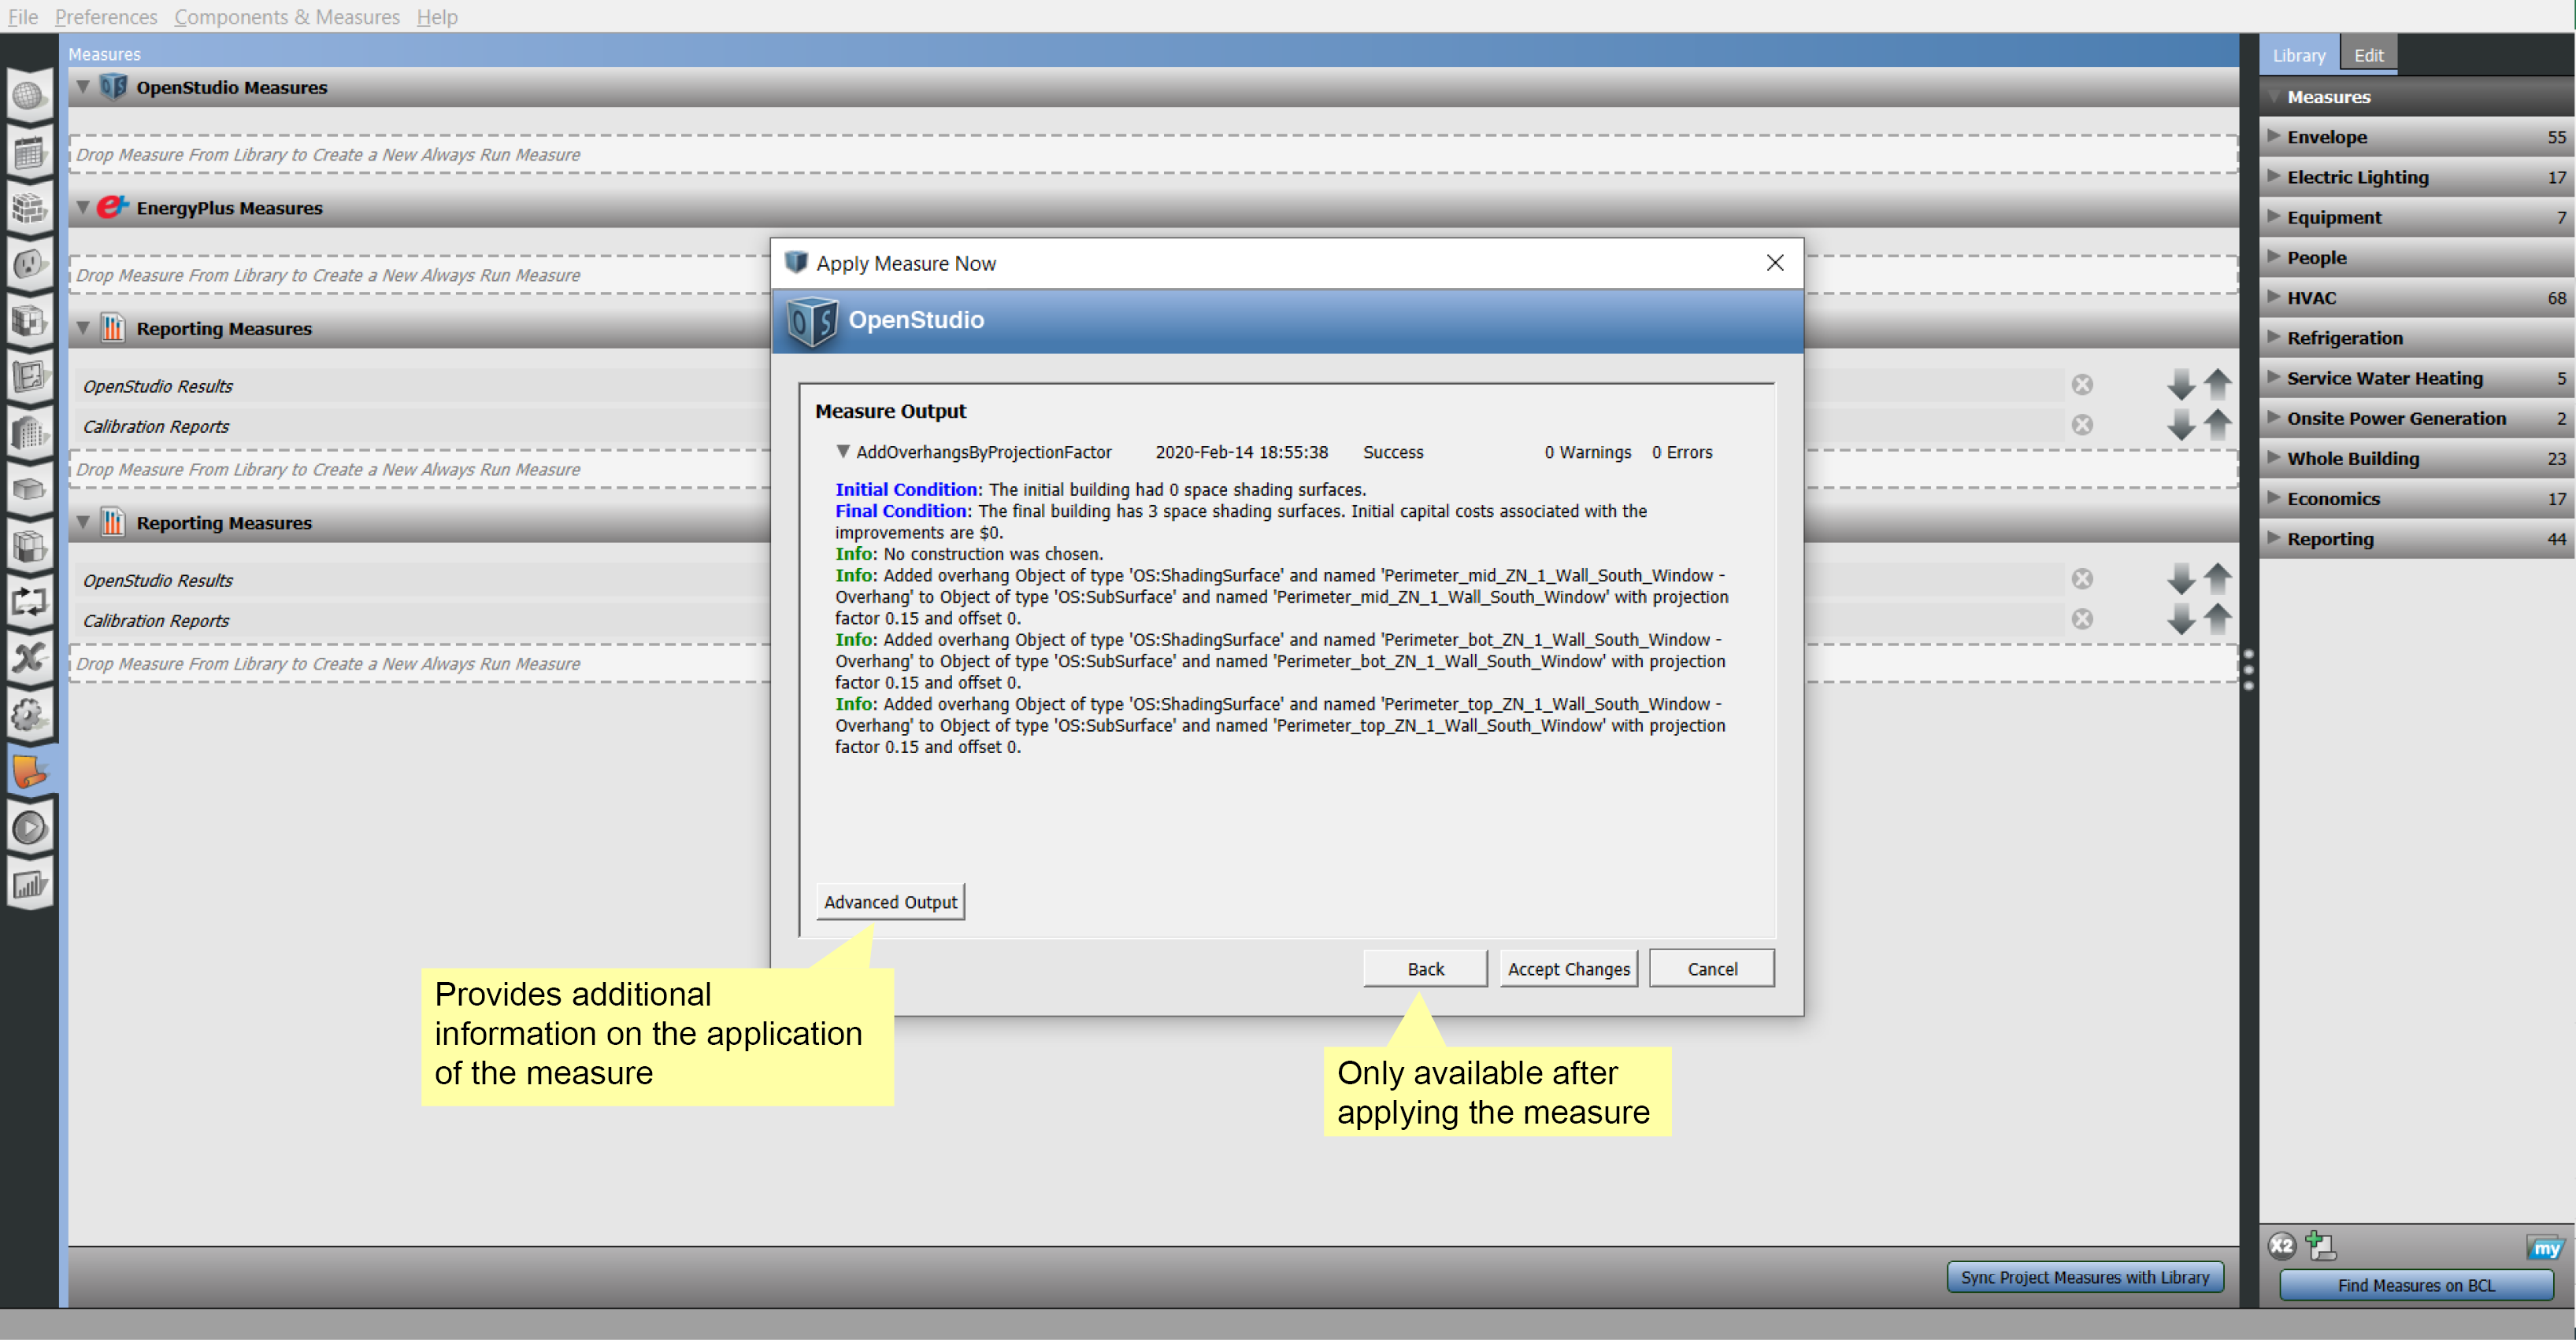Select the Schedules calendar icon
The width and height of the screenshot is (2576, 1340).
30,152
